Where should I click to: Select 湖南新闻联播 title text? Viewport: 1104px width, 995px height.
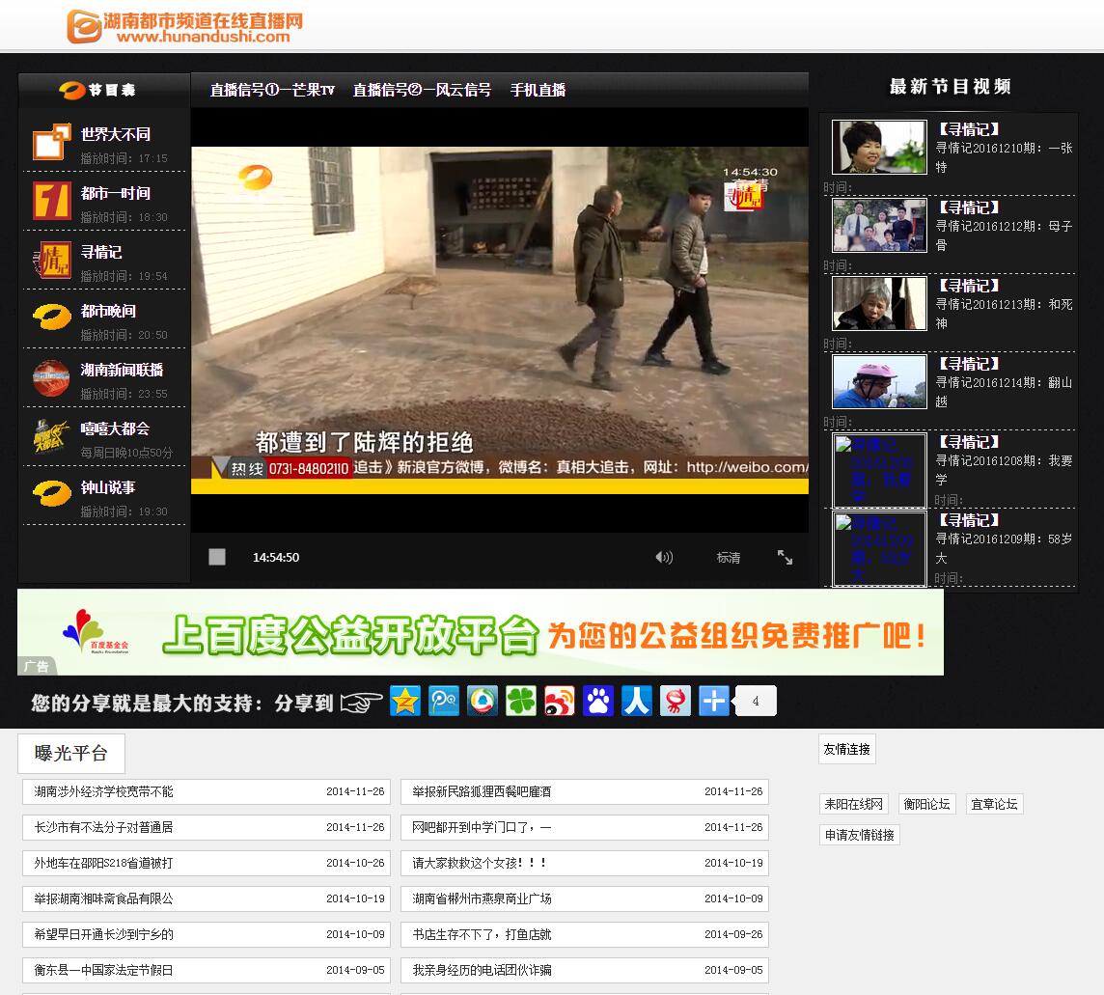[122, 370]
